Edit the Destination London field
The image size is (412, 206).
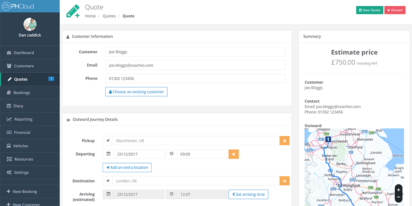[196, 181]
